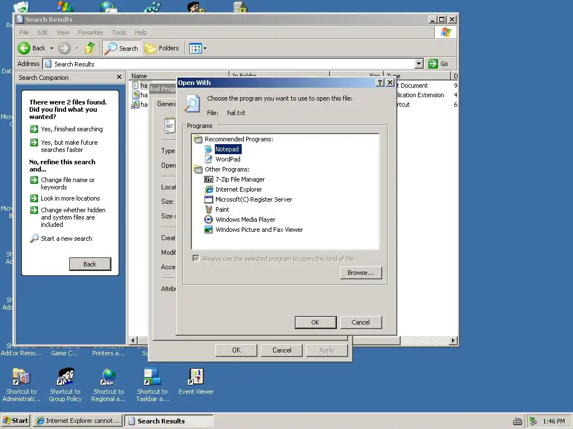Click the keyboard icon in system tray
The width and height of the screenshot is (573, 429).
tap(518, 421)
